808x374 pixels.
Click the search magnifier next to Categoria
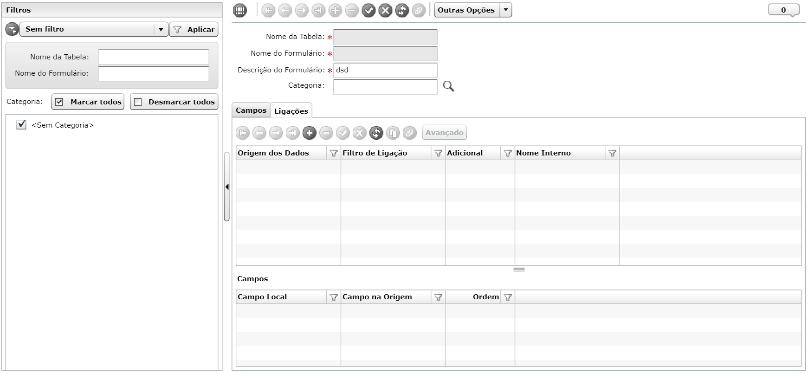448,86
